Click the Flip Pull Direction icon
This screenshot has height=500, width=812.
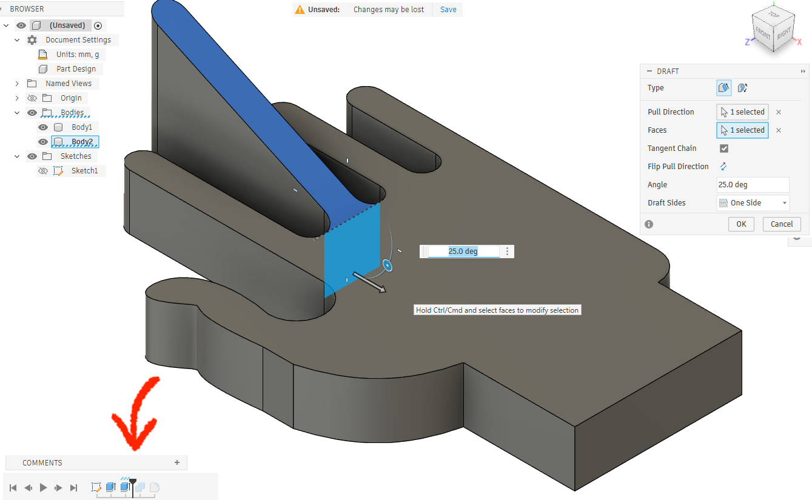(723, 167)
